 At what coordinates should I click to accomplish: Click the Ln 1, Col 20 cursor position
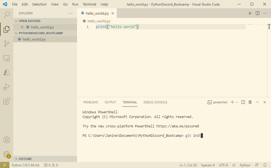[188, 165]
